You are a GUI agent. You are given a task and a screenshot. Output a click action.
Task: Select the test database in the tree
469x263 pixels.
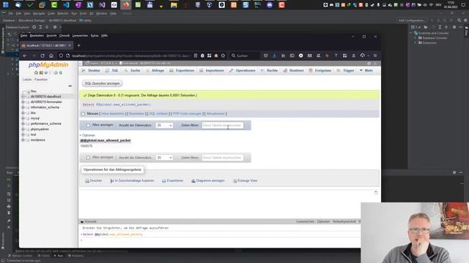(x=33, y=134)
